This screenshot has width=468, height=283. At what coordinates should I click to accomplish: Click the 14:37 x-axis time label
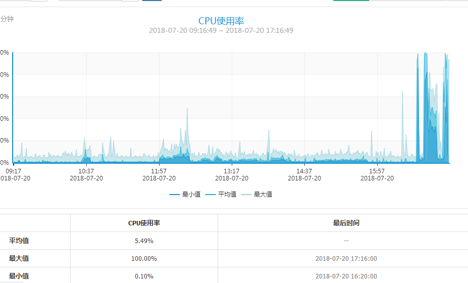click(x=304, y=171)
